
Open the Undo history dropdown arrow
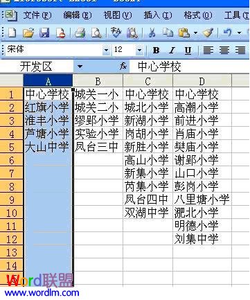click(240, 33)
